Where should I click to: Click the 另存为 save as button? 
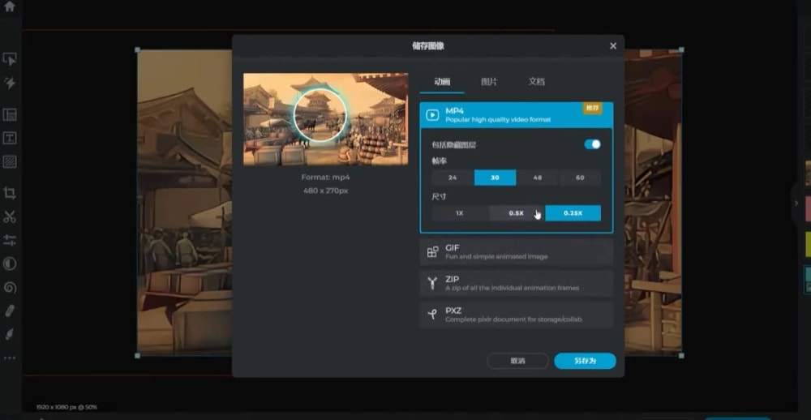pyautogui.click(x=585, y=361)
